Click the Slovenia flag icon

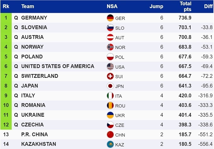110,28
